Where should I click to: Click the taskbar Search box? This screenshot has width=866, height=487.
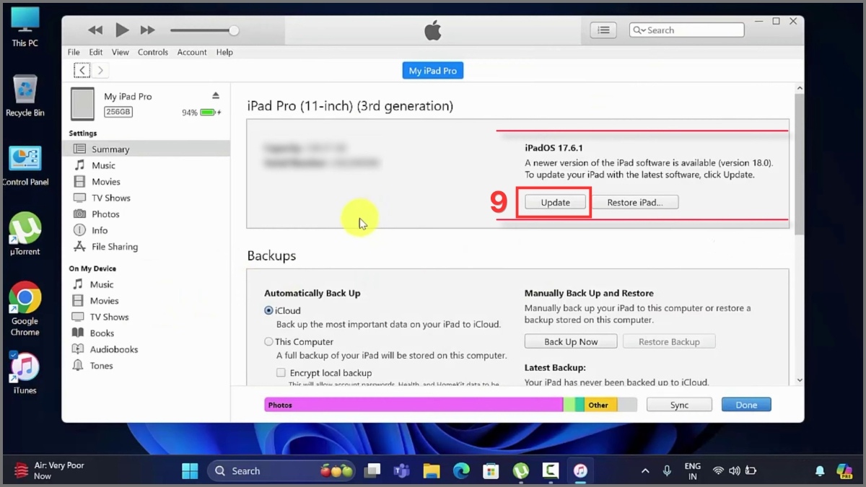click(281, 471)
